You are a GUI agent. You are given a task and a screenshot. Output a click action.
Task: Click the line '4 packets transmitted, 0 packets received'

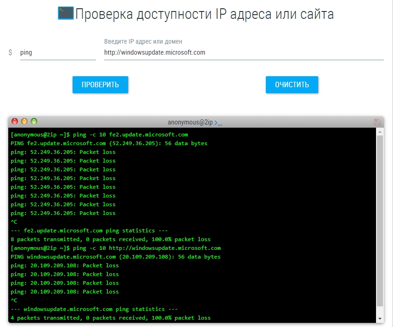(111, 318)
